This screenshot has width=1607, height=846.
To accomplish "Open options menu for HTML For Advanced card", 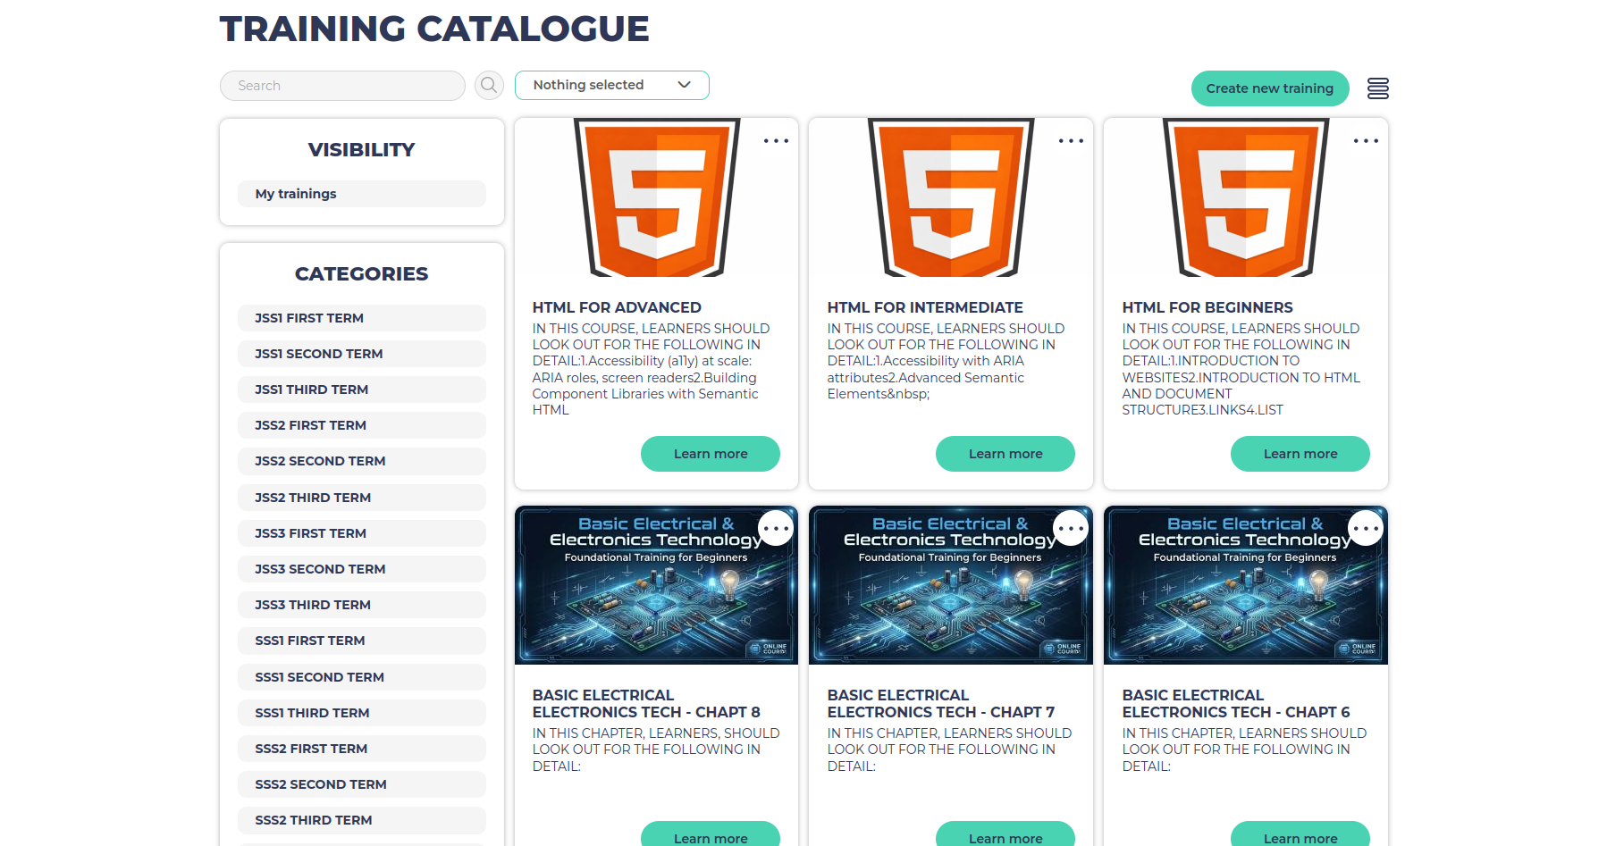I will 776,141.
